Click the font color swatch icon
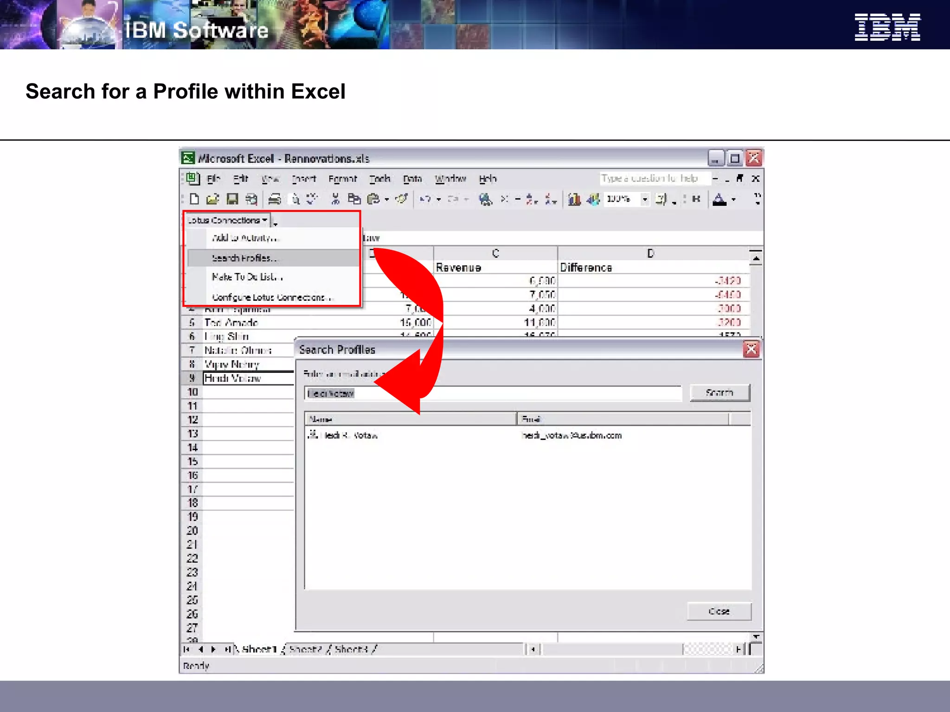 719,200
